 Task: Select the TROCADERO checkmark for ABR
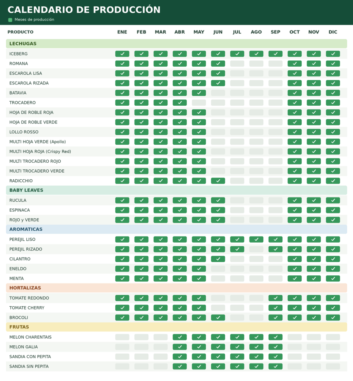180,103
